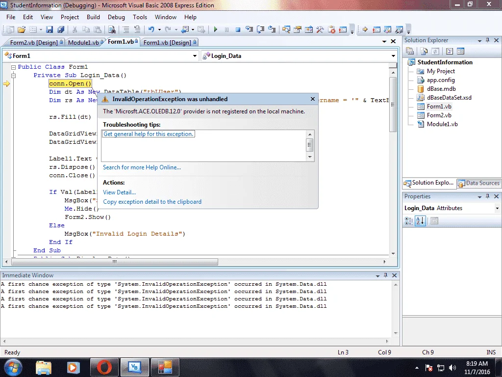
Task: Click Get general help for this exception
Action: tap(148, 134)
